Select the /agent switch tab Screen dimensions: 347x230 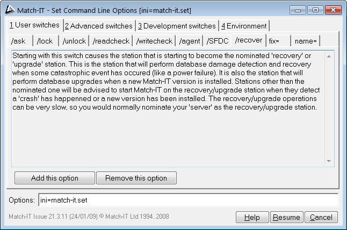(189, 41)
